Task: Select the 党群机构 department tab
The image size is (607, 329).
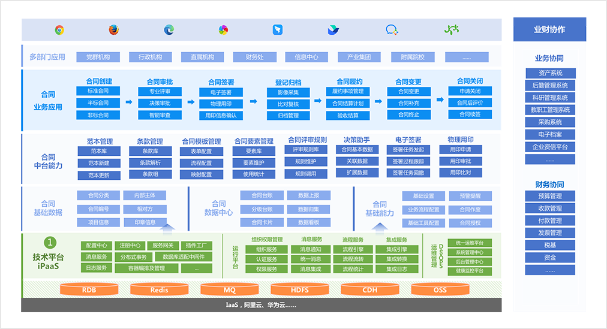Action: click(x=98, y=57)
